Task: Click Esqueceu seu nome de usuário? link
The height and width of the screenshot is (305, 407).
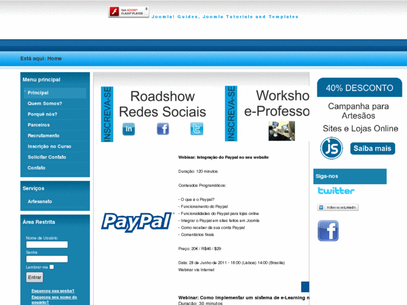Action: pos(54,299)
